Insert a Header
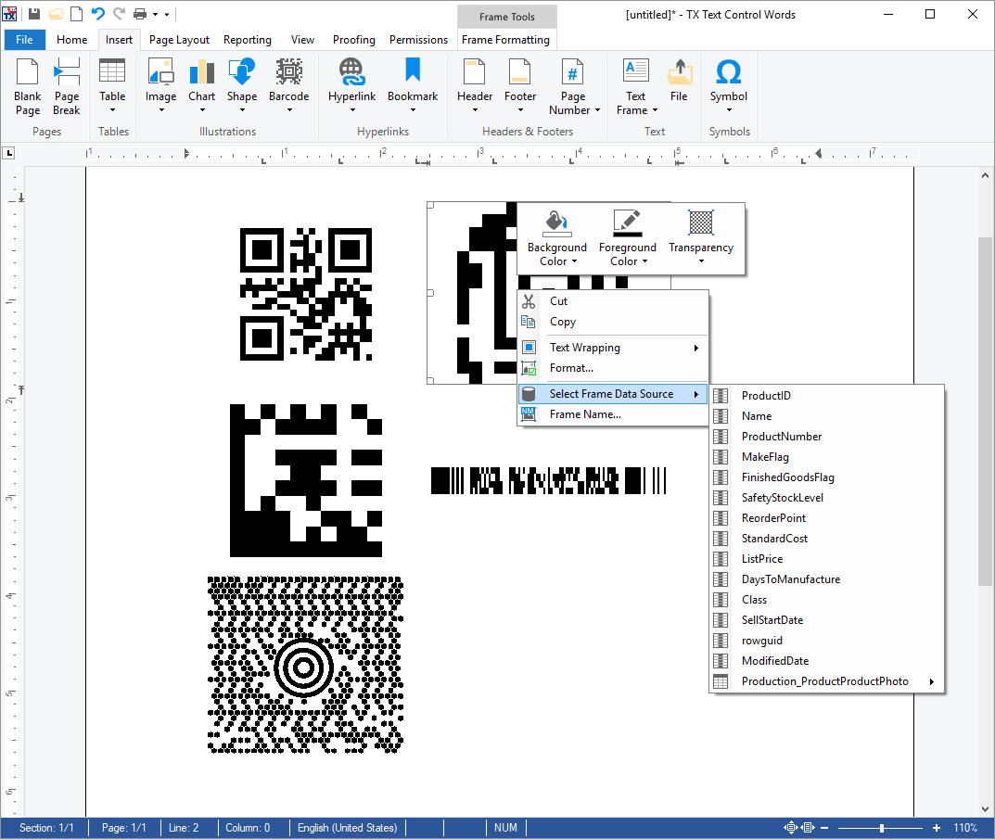This screenshot has height=839, width=995. [475, 87]
